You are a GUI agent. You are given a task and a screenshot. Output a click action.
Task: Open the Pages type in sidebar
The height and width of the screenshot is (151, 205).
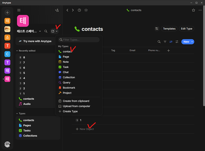(x=38, y=125)
